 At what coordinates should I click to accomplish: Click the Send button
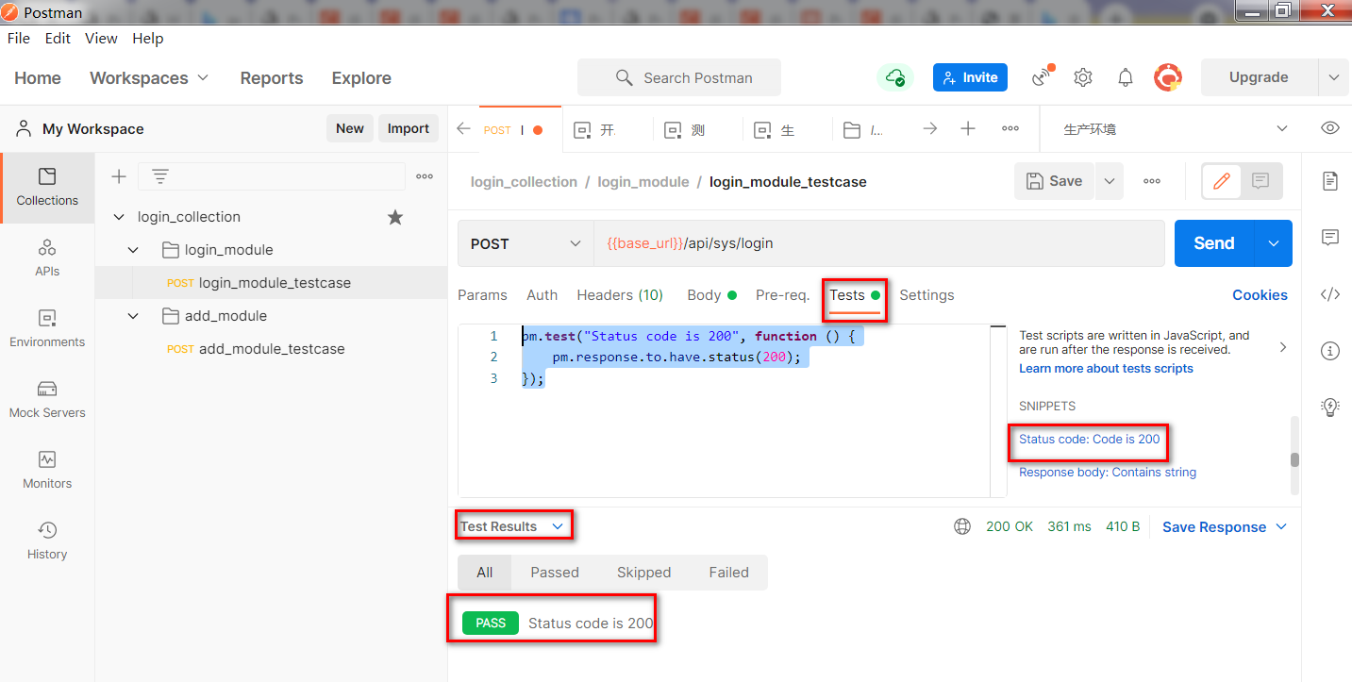point(1214,243)
